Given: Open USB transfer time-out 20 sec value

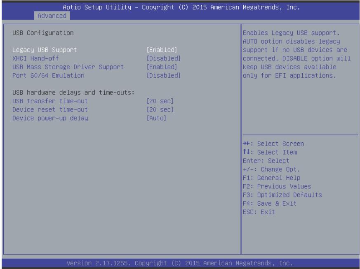Looking at the screenshot, I should [160, 101].
